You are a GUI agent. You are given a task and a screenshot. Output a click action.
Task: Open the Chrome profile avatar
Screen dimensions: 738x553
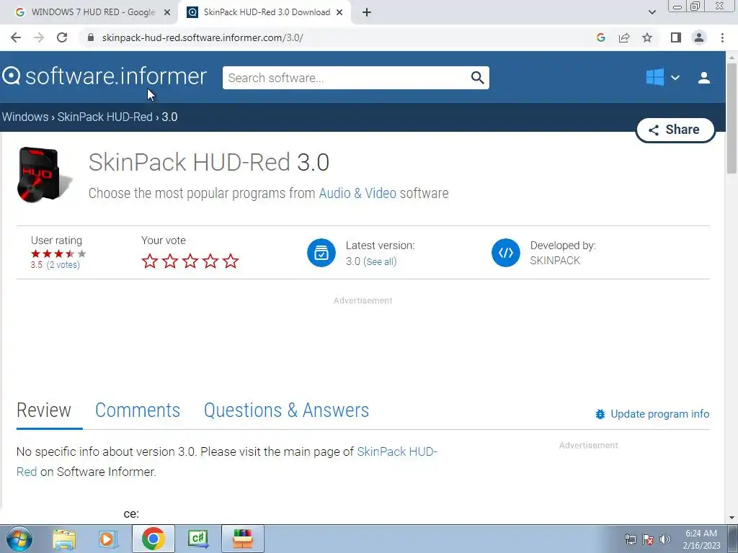pos(699,37)
